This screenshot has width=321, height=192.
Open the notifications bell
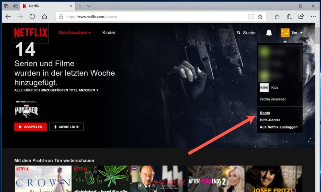tap(269, 33)
